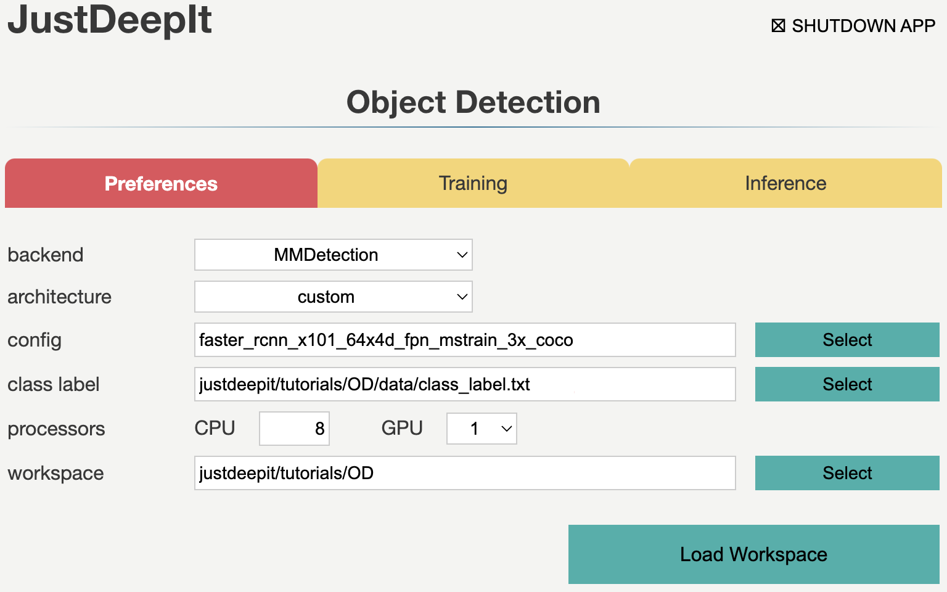This screenshot has height=592, width=947.
Task: Click the workspace path input field
Action: point(465,473)
